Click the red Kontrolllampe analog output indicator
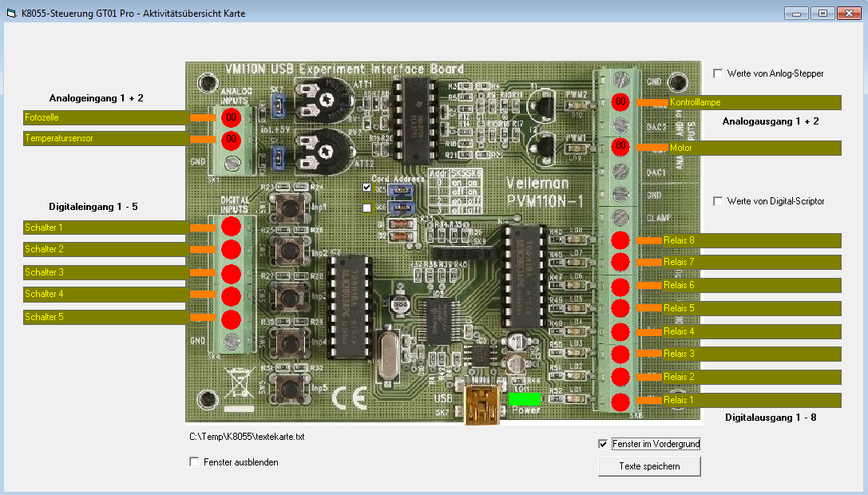Viewport: 868px width, 495px height. (x=620, y=102)
